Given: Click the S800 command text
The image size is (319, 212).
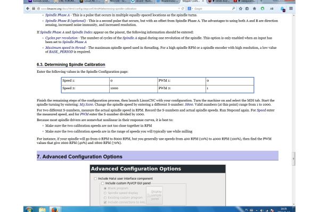Looking at the screenshot, I should point(189,105).
